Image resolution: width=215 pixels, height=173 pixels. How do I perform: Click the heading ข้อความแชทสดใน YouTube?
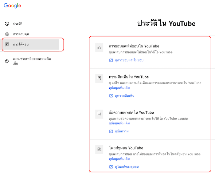tap(131, 113)
